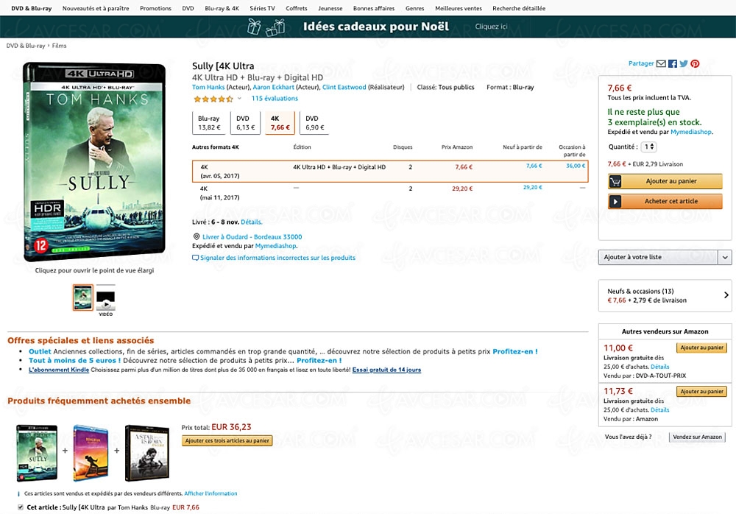
Task: Play the VIDÉO thumbnail
Action: (105, 300)
